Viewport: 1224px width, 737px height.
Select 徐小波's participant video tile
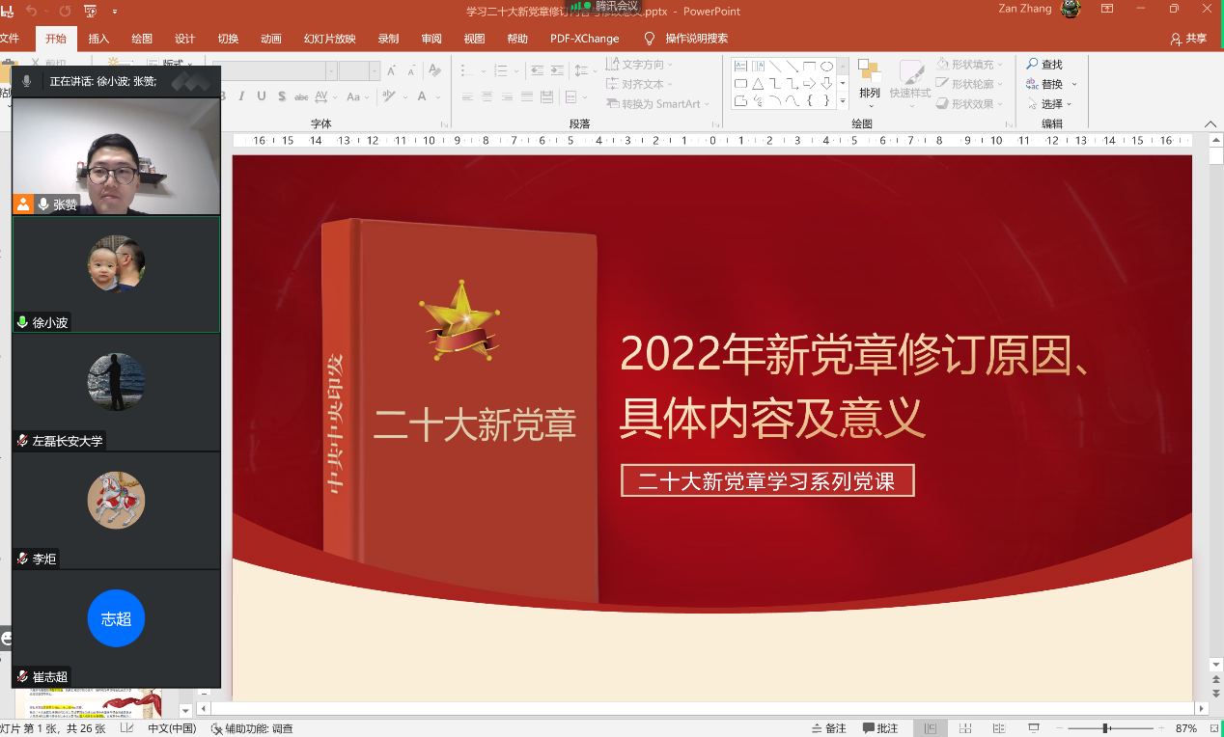pos(116,274)
